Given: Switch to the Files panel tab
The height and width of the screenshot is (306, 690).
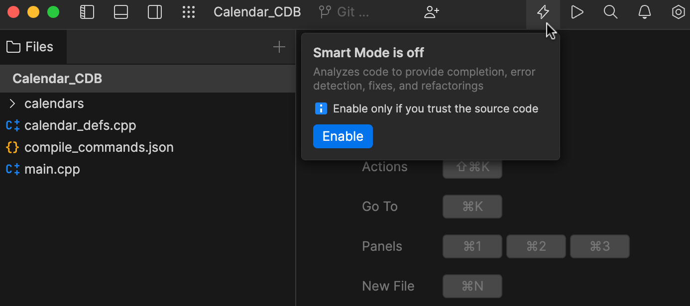Looking at the screenshot, I should pos(33,46).
